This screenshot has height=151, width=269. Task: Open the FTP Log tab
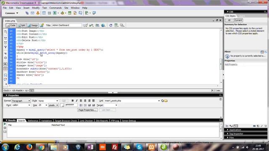(x=115, y=121)
